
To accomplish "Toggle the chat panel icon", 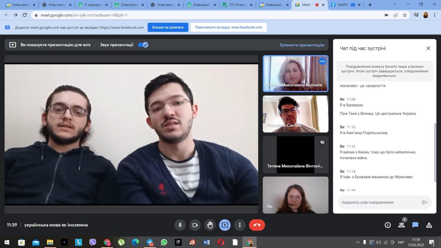I will coord(415,225).
